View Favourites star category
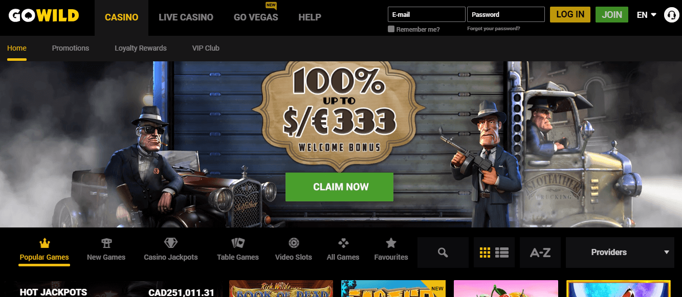Screen dimensions: 682x297 391,250
